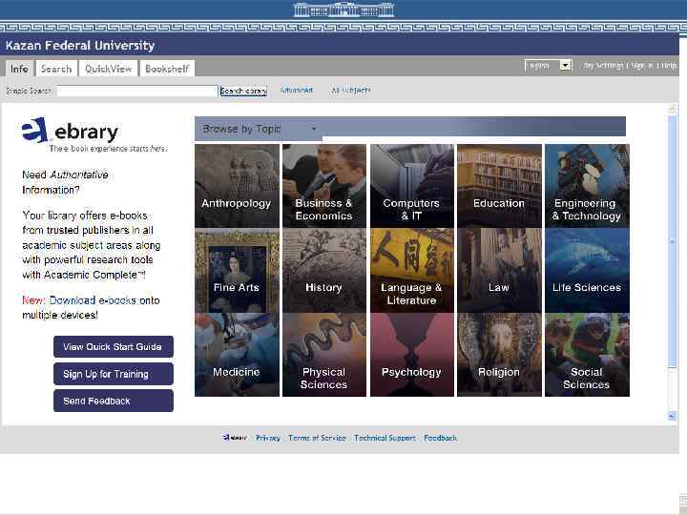Open the Computers & IT topic tile
Viewport: 687px width, 515px height.
coord(412,186)
